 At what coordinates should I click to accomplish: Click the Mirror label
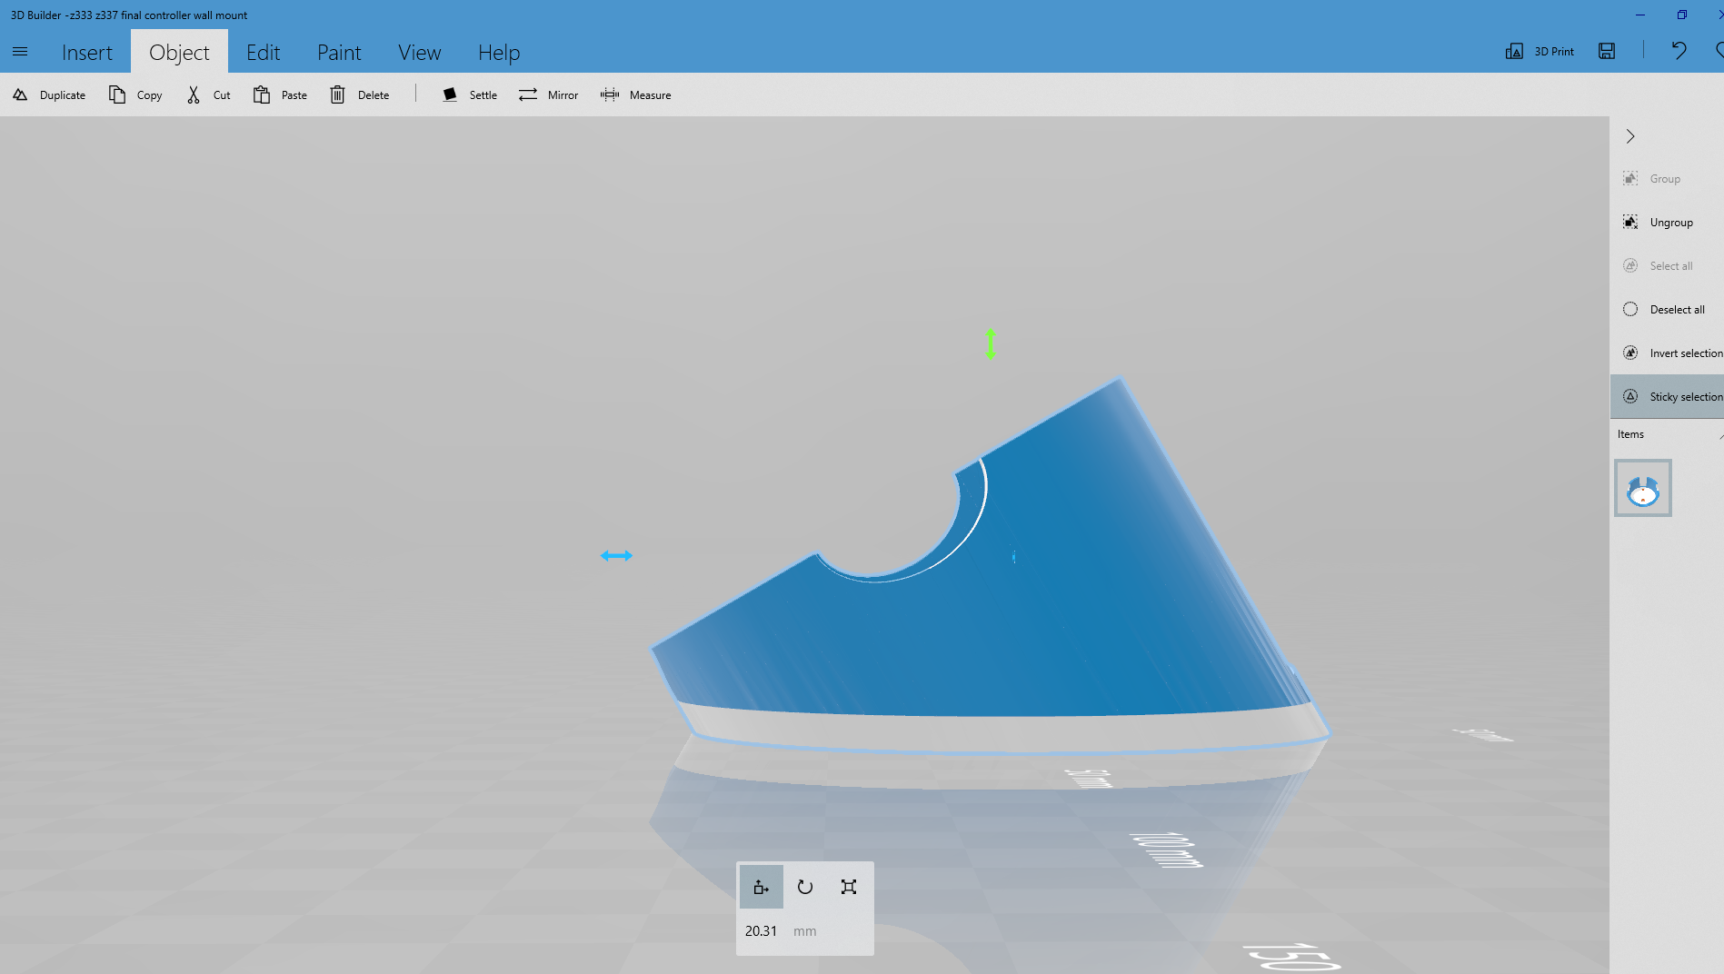(563, 94)
